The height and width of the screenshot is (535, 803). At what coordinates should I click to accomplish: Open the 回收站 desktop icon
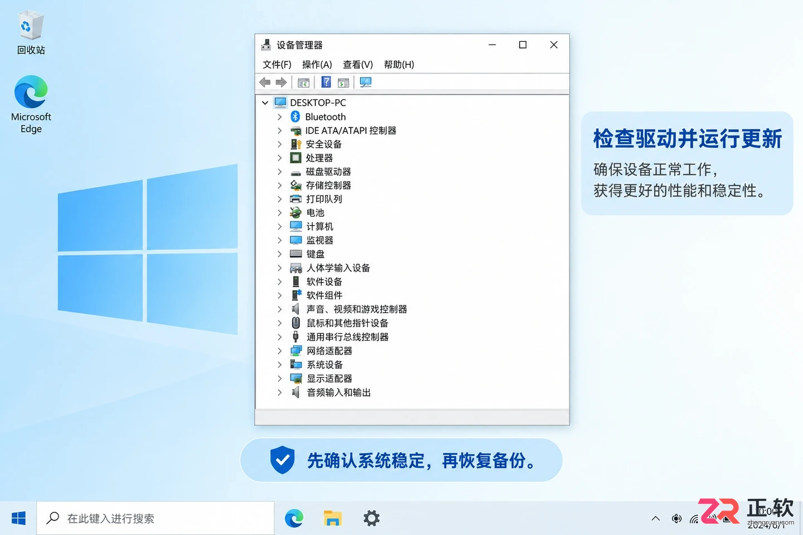pos(31,32)
